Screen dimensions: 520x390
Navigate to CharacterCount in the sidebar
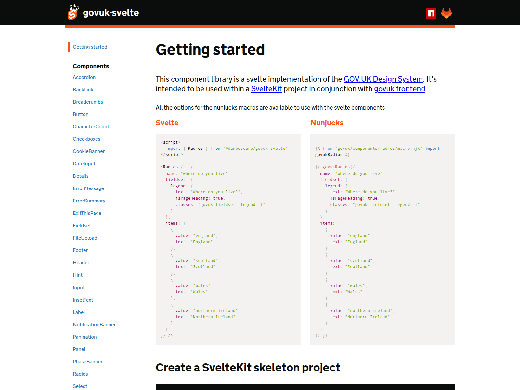(x=91, y=127)
